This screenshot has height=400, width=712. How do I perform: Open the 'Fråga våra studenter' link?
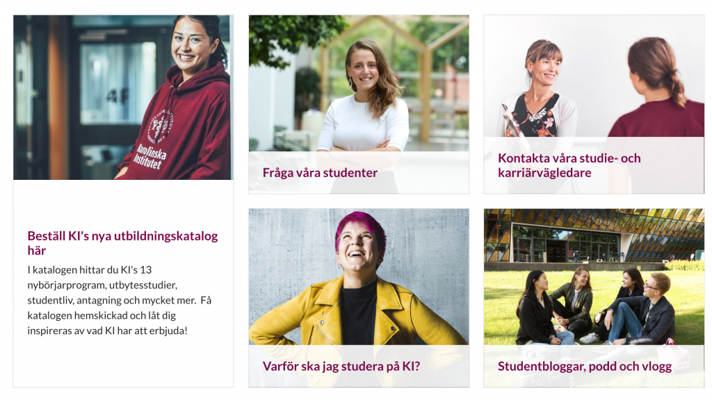coord(320,173)
